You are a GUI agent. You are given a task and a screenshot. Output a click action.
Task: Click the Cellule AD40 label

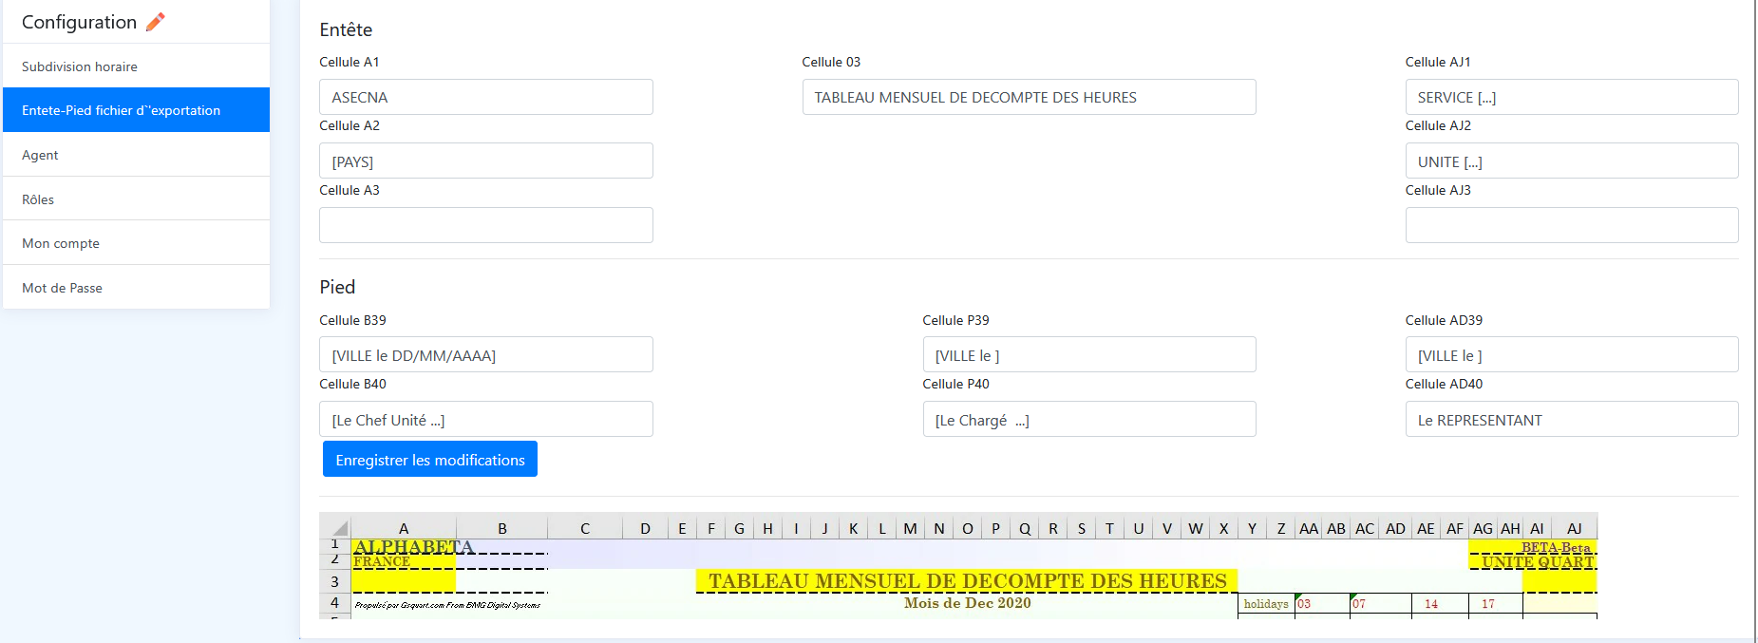1444,384
